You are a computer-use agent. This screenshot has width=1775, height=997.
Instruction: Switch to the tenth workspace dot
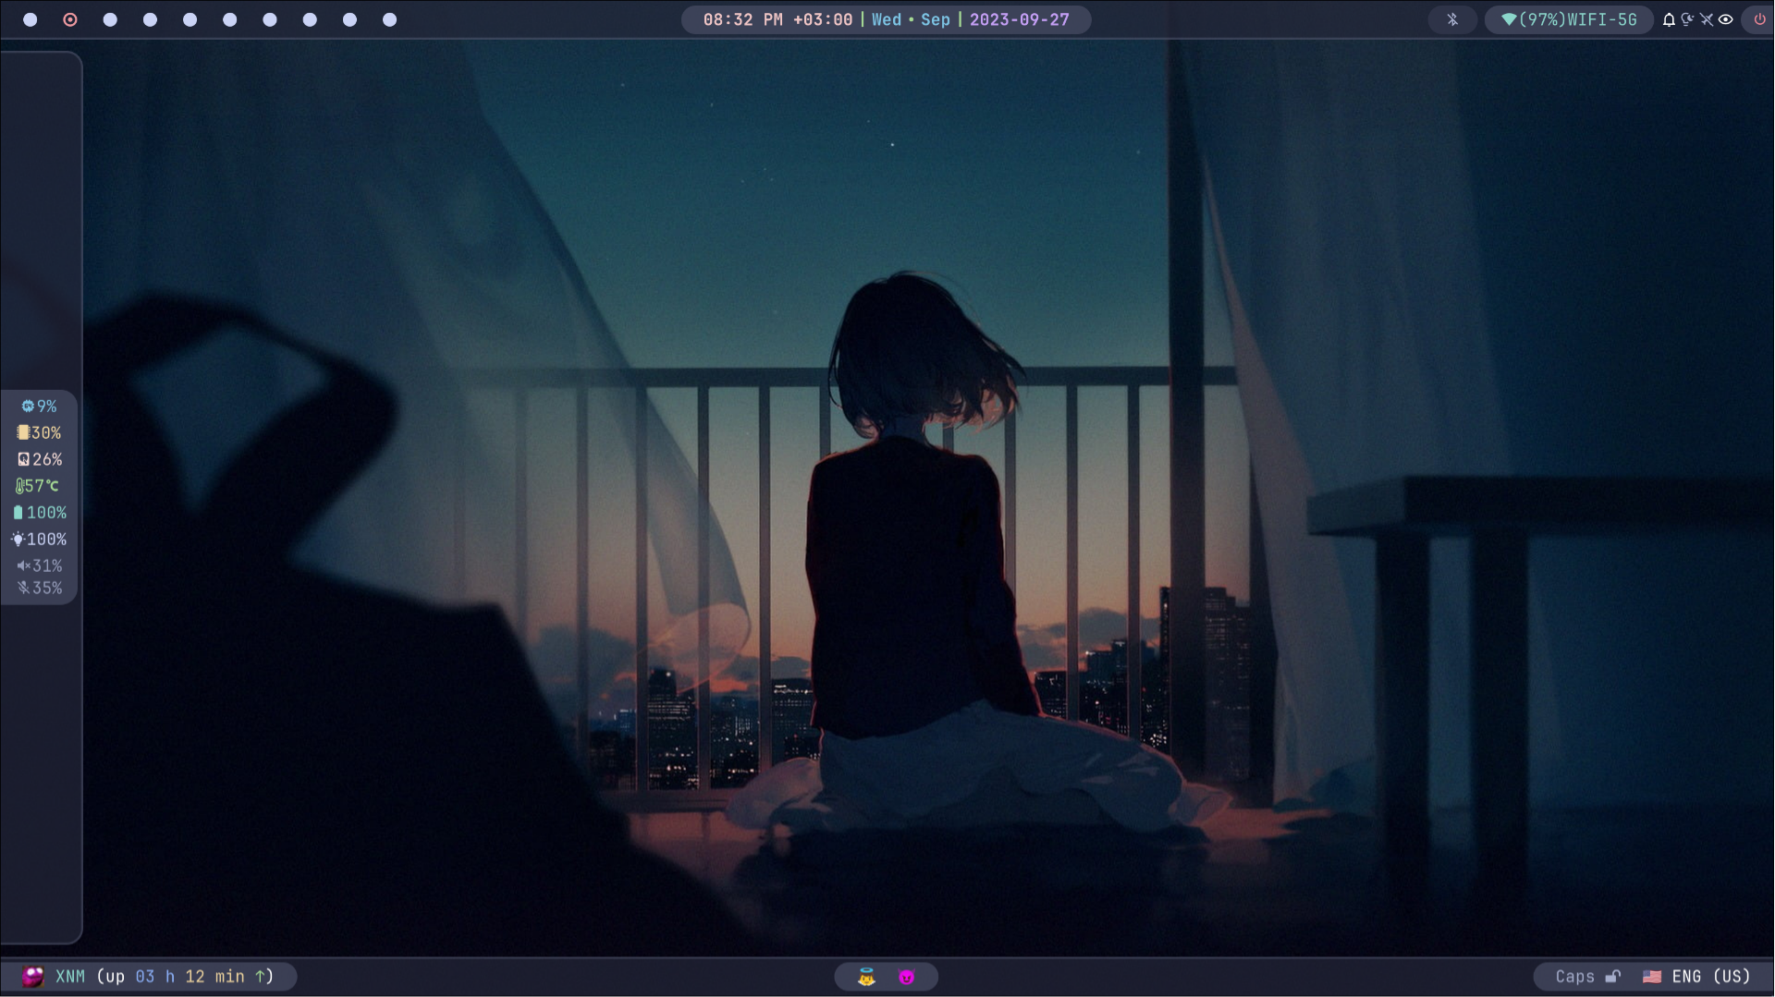(390, 19)
